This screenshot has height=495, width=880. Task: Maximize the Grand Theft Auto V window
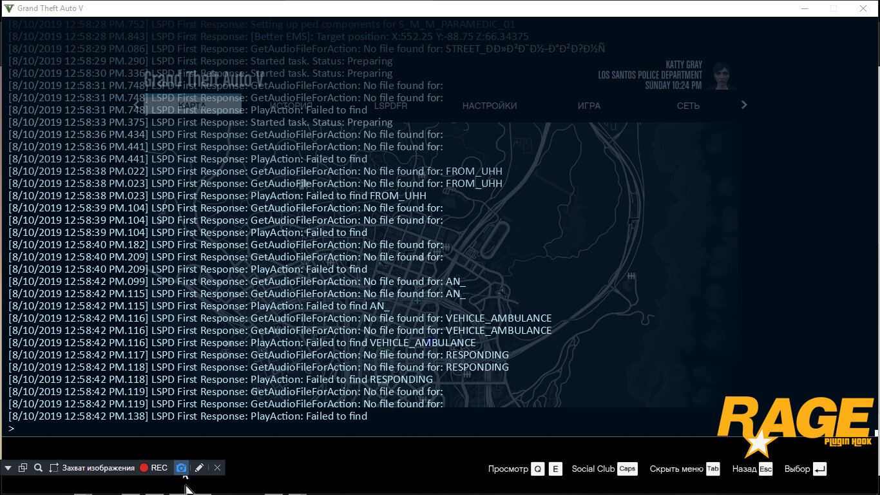pos(834,8)
